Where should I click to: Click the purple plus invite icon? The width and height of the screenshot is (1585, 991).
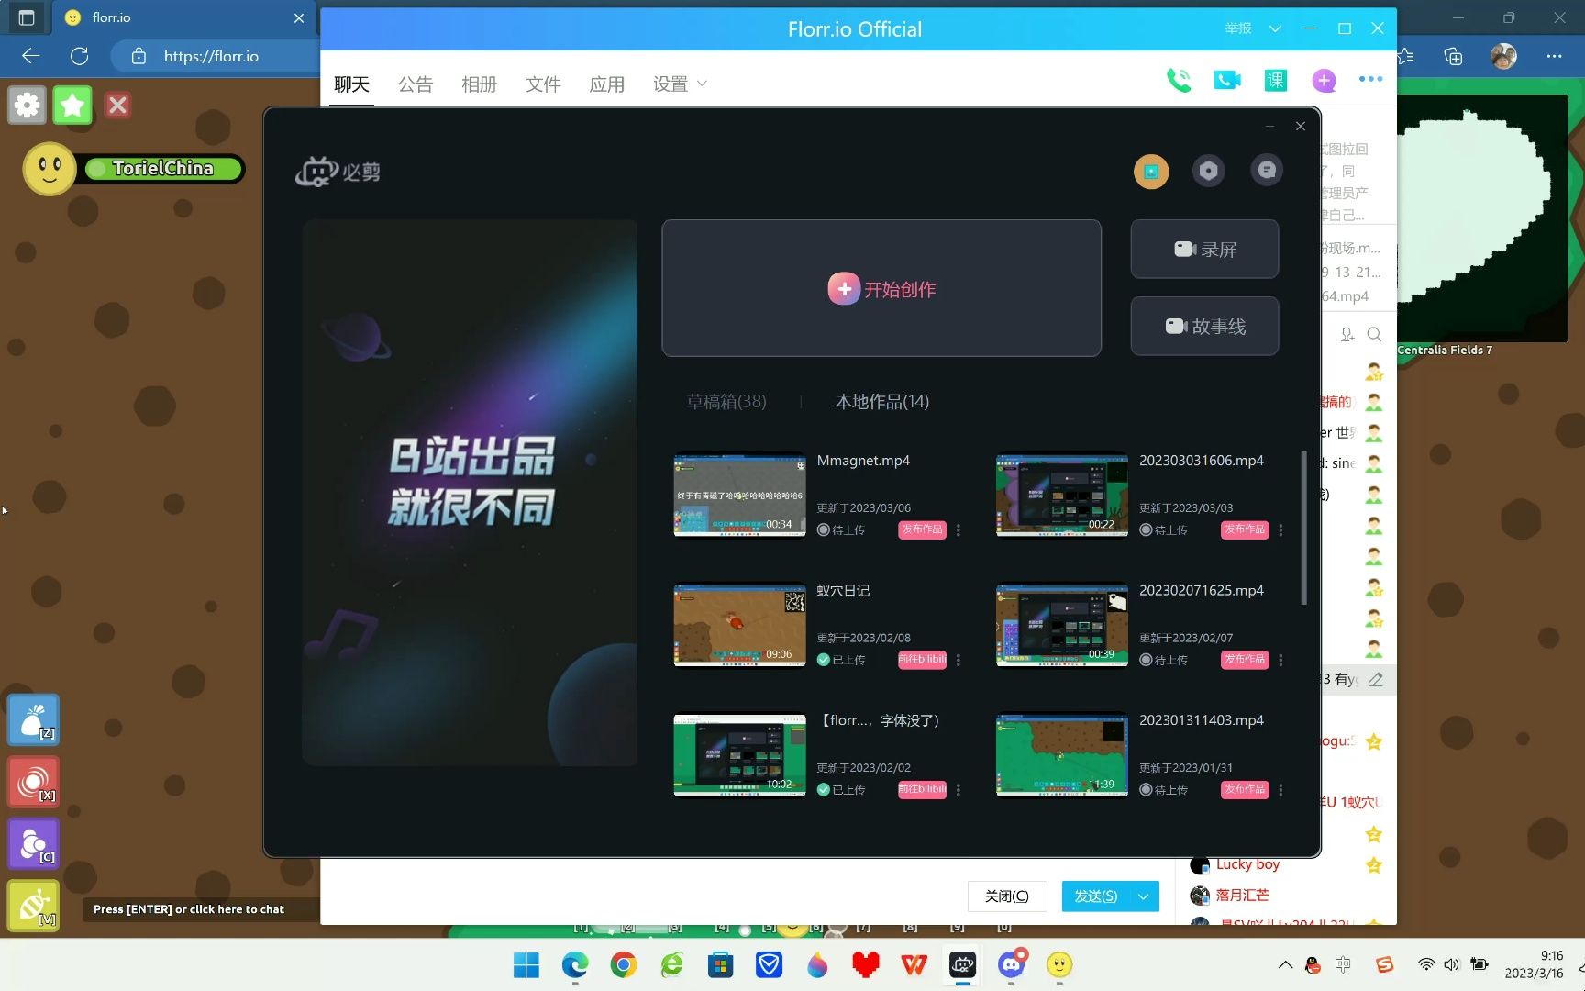(1324, 81)
